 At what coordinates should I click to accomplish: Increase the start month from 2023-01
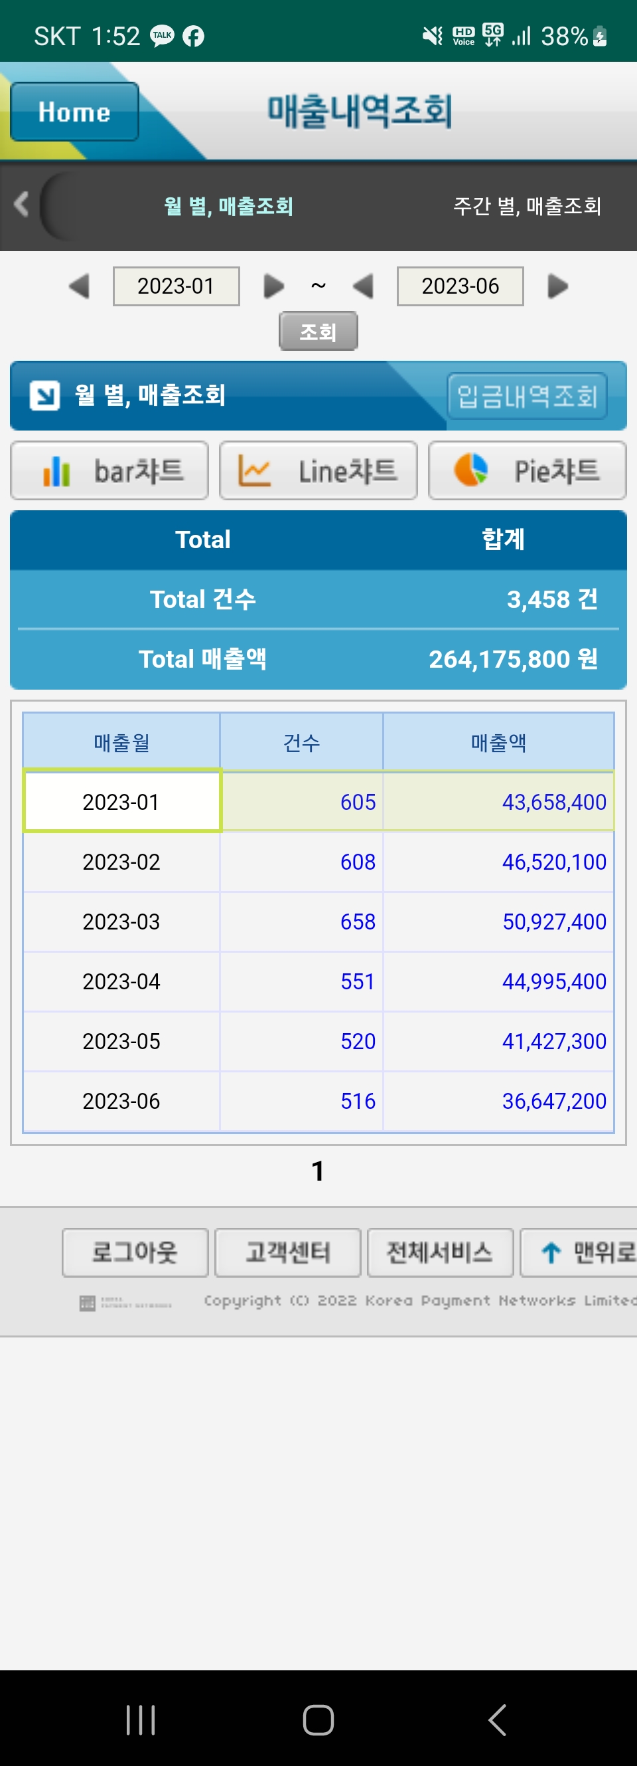(x=273, y=286)
